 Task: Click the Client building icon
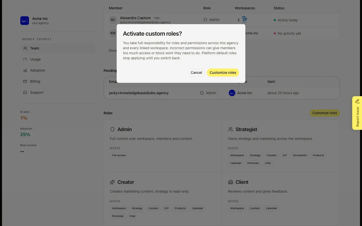tap(231, 182)
